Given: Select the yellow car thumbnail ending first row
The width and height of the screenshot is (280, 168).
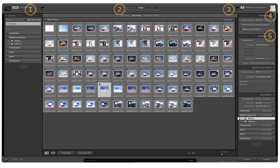Looking at the screenshot, I should (x=228, y=29).
